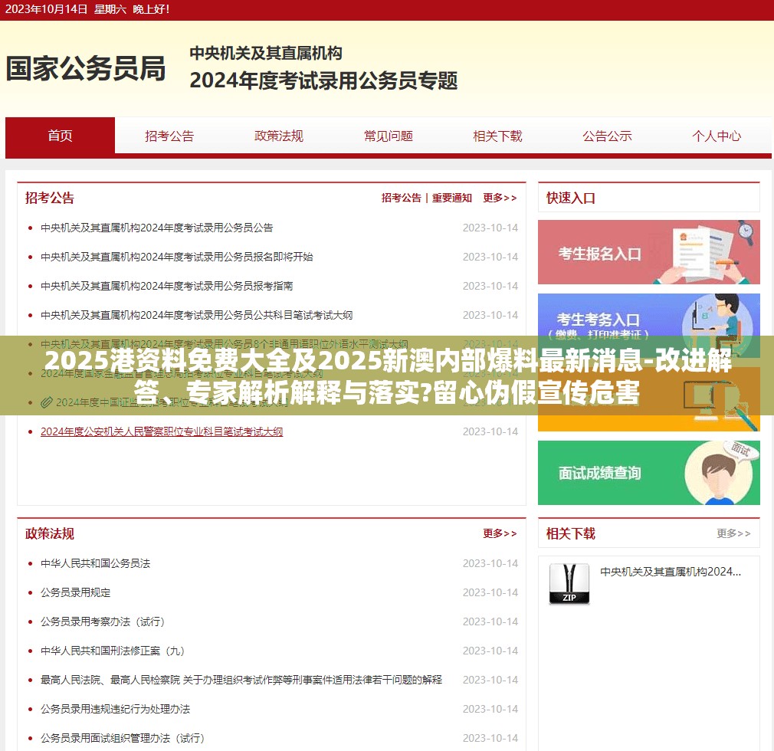The height and width of the screenshot is (751, 774).
Task: Click the 招考公告 section heading
Action: tap(50, 198)
